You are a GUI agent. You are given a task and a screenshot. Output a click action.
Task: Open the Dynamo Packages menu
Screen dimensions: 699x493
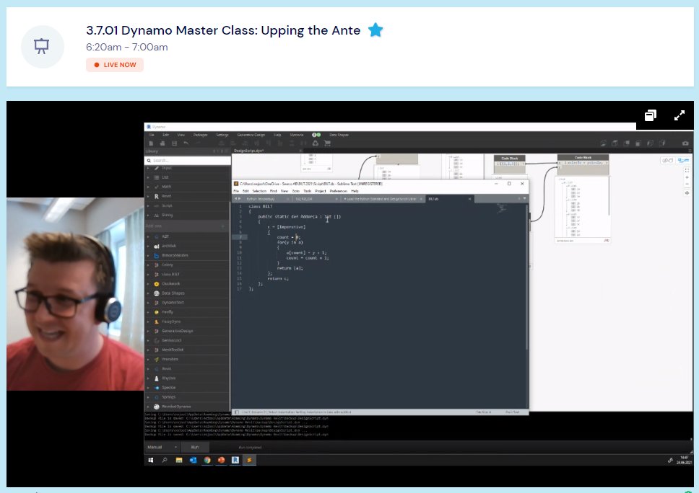click(200, 135)
